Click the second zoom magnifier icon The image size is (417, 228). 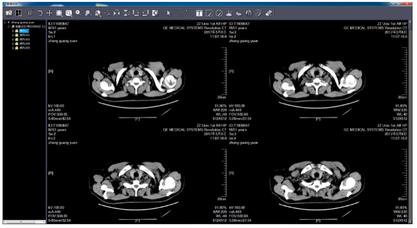click(x=88, y=13)
